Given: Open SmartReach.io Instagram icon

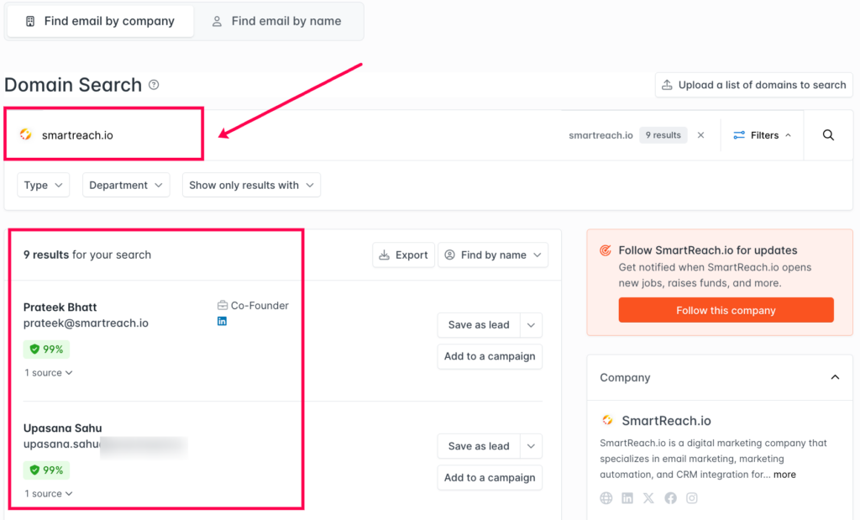Looking at the screenshot, I should [692, 497].
